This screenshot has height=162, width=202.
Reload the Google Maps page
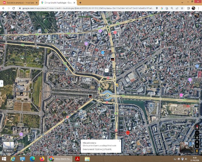click(13, 8)
